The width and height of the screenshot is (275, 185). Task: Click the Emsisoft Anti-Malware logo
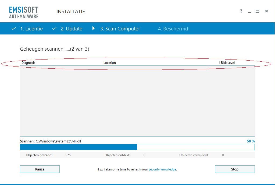(x=24, y=12)
